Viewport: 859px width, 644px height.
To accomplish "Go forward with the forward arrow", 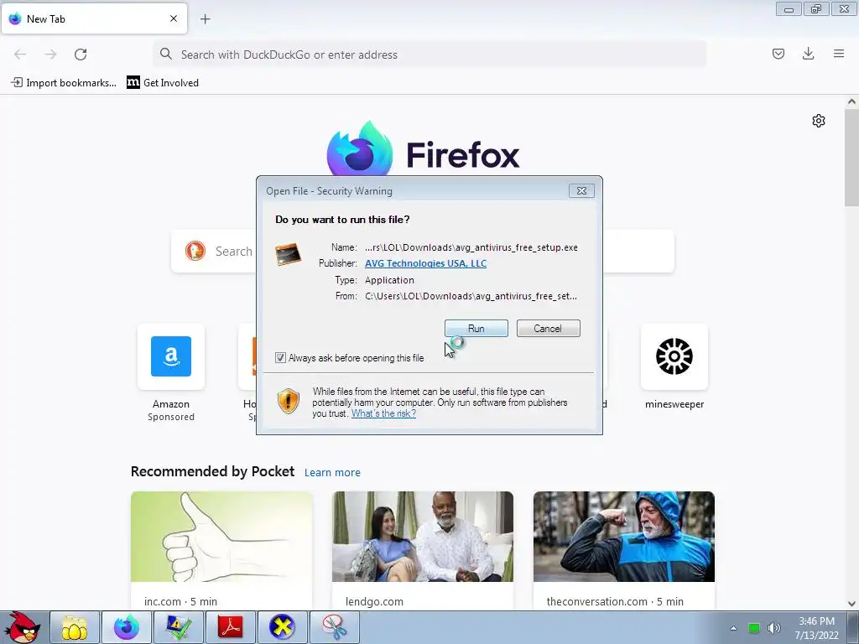I will 50,55.
